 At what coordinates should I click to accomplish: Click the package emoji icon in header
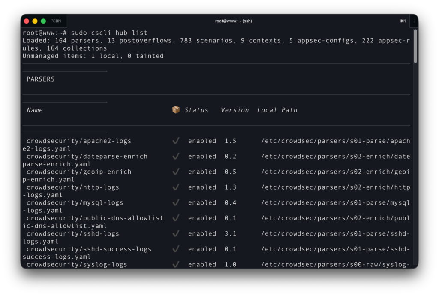[176, 110]
